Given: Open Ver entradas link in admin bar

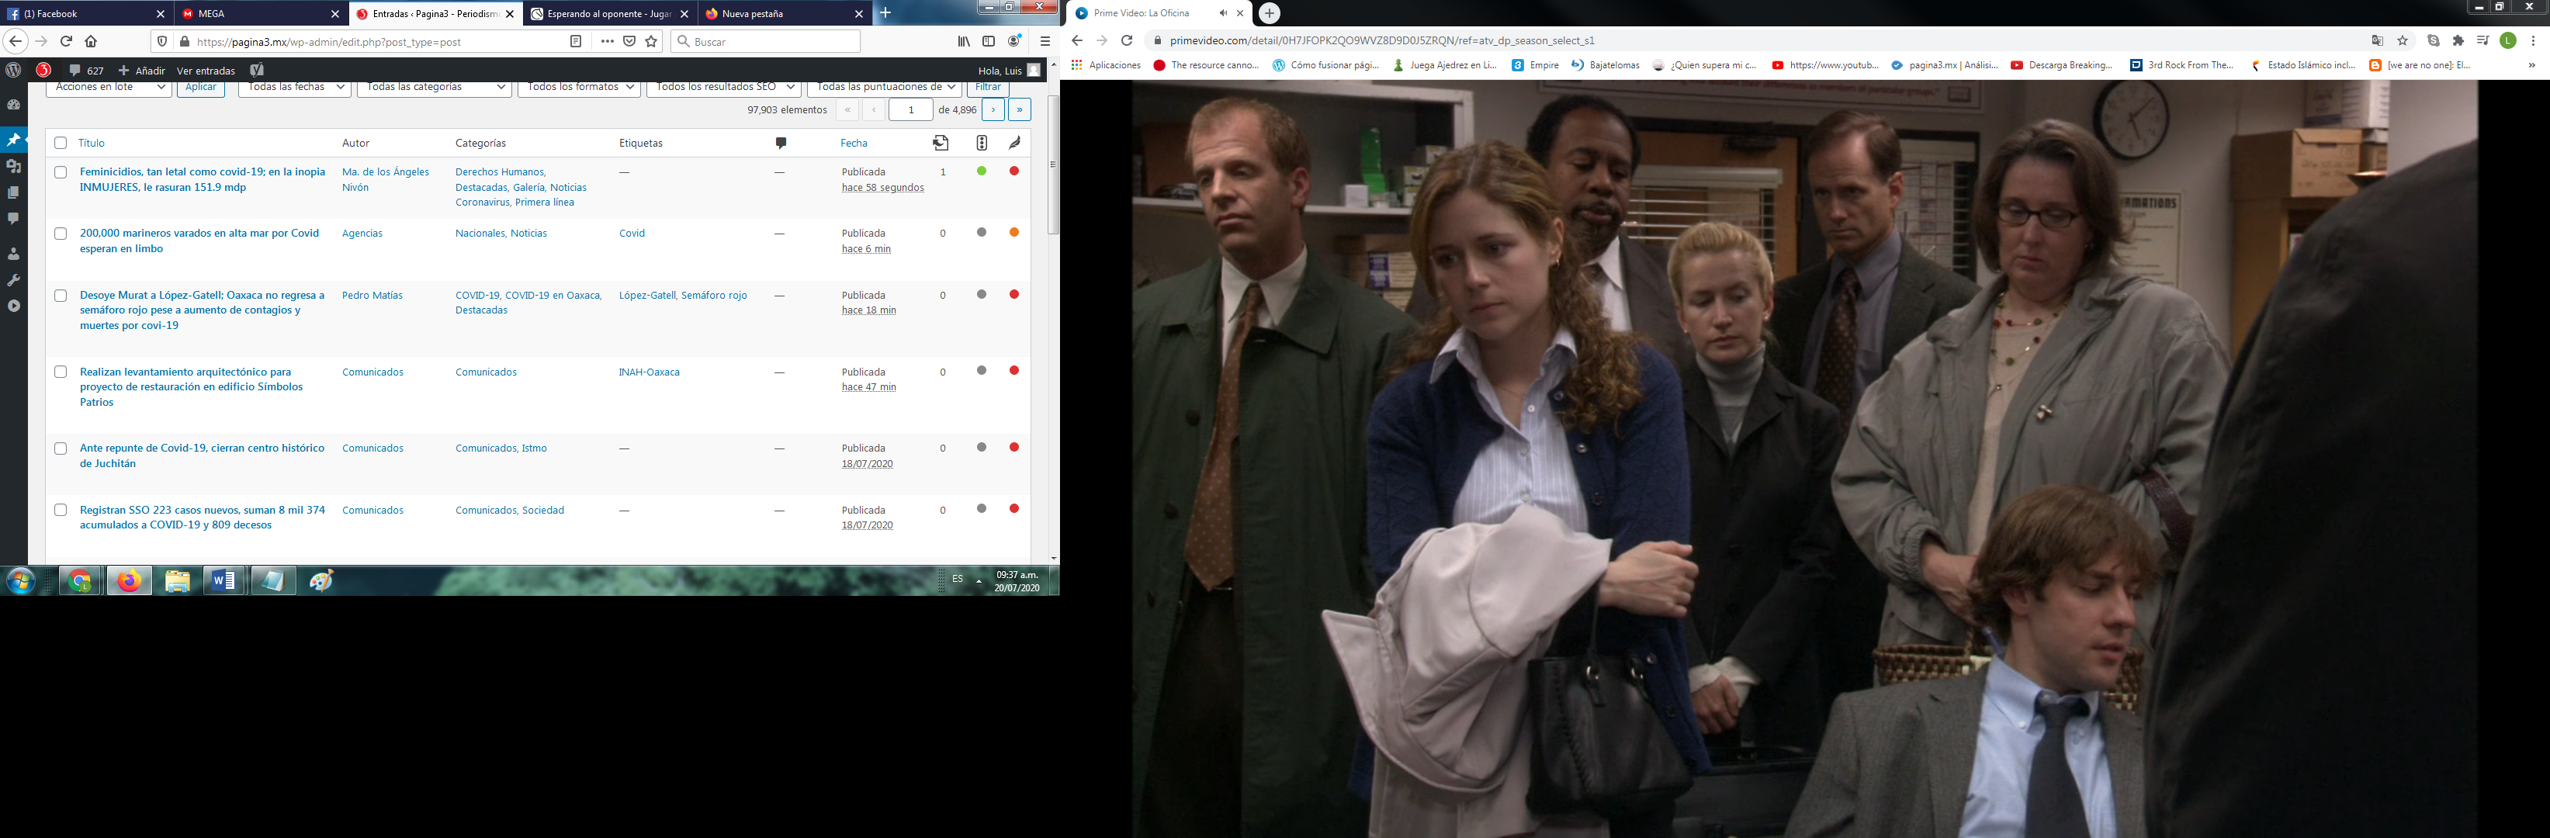Looking at the screenshot, I should [206, 71].
